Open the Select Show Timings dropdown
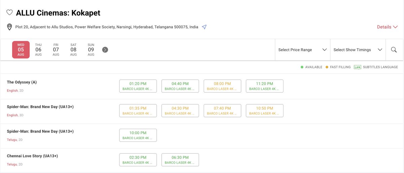 [358, 50]
